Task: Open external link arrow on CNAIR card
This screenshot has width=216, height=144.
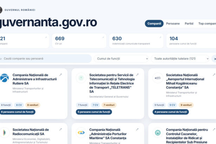Action: click(x=60, y=75)
